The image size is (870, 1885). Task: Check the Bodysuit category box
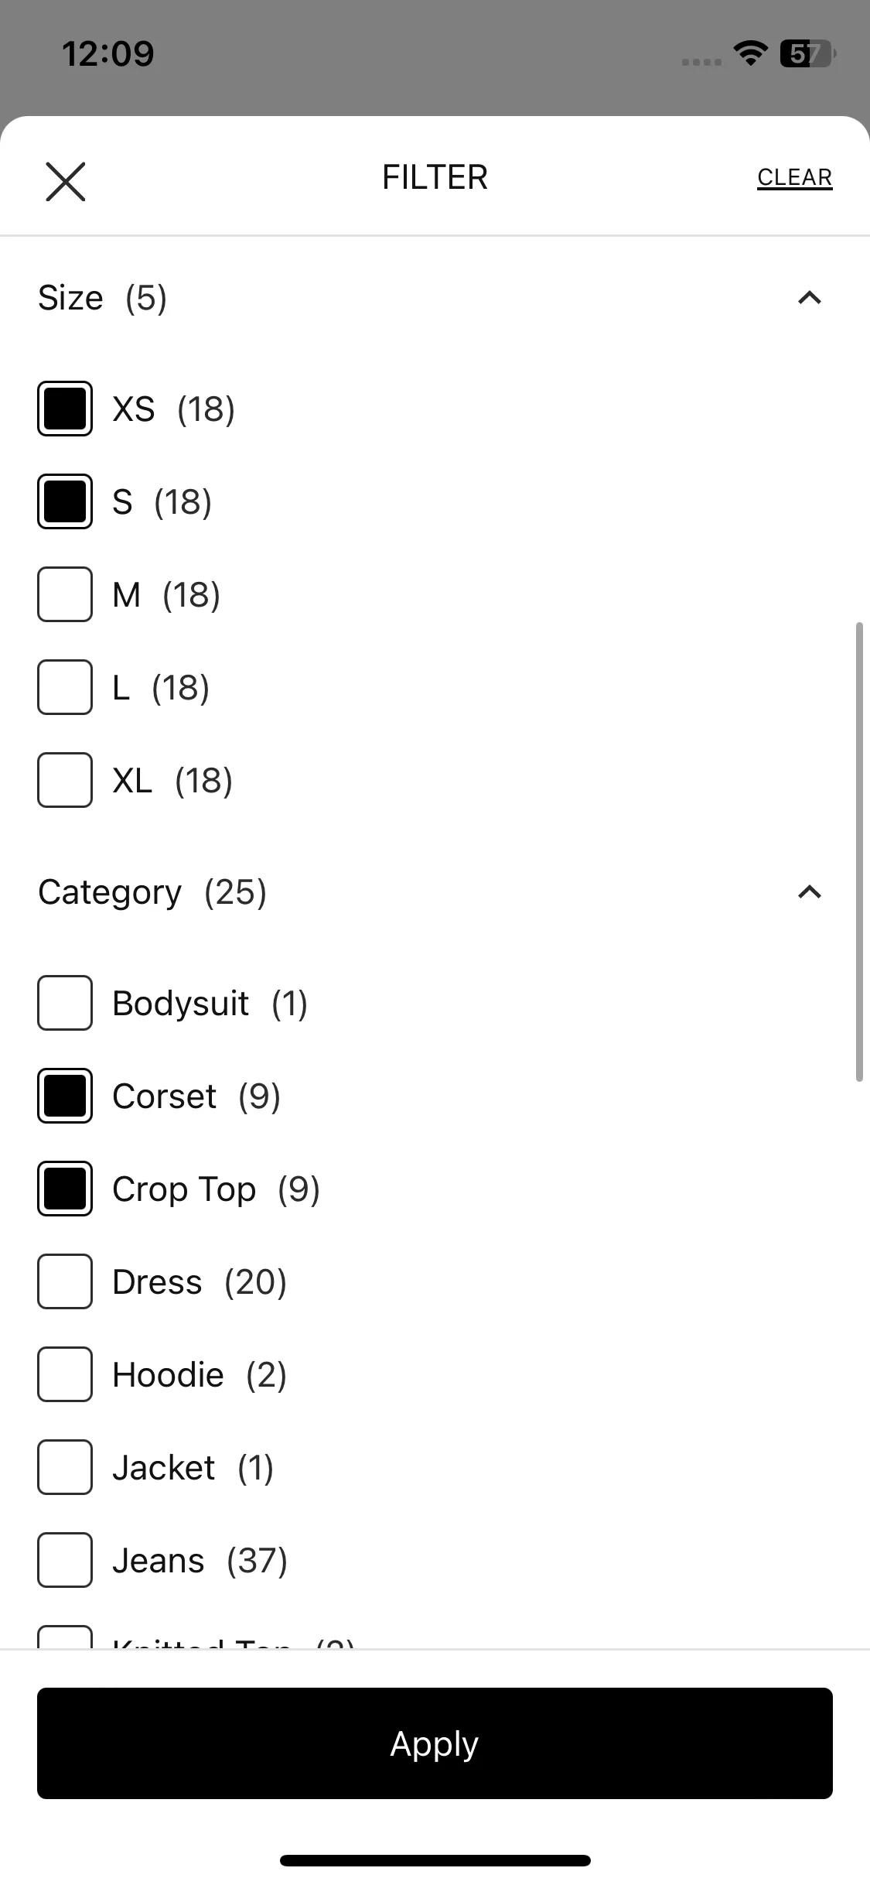pyautogui.click(x=65, y=1003)
